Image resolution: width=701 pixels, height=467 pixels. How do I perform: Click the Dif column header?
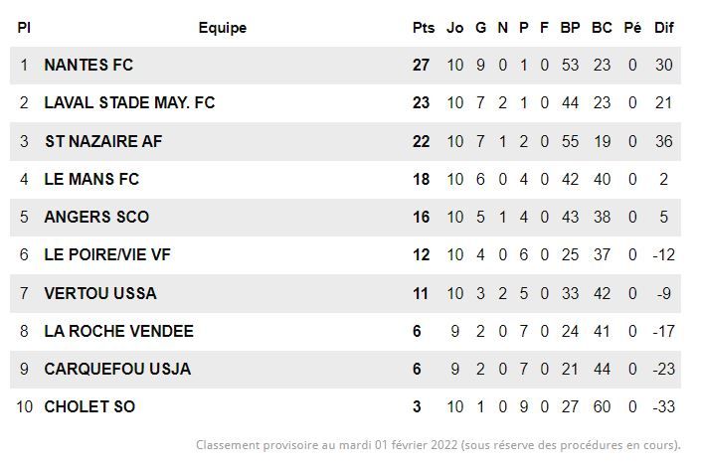click(664, 28)
